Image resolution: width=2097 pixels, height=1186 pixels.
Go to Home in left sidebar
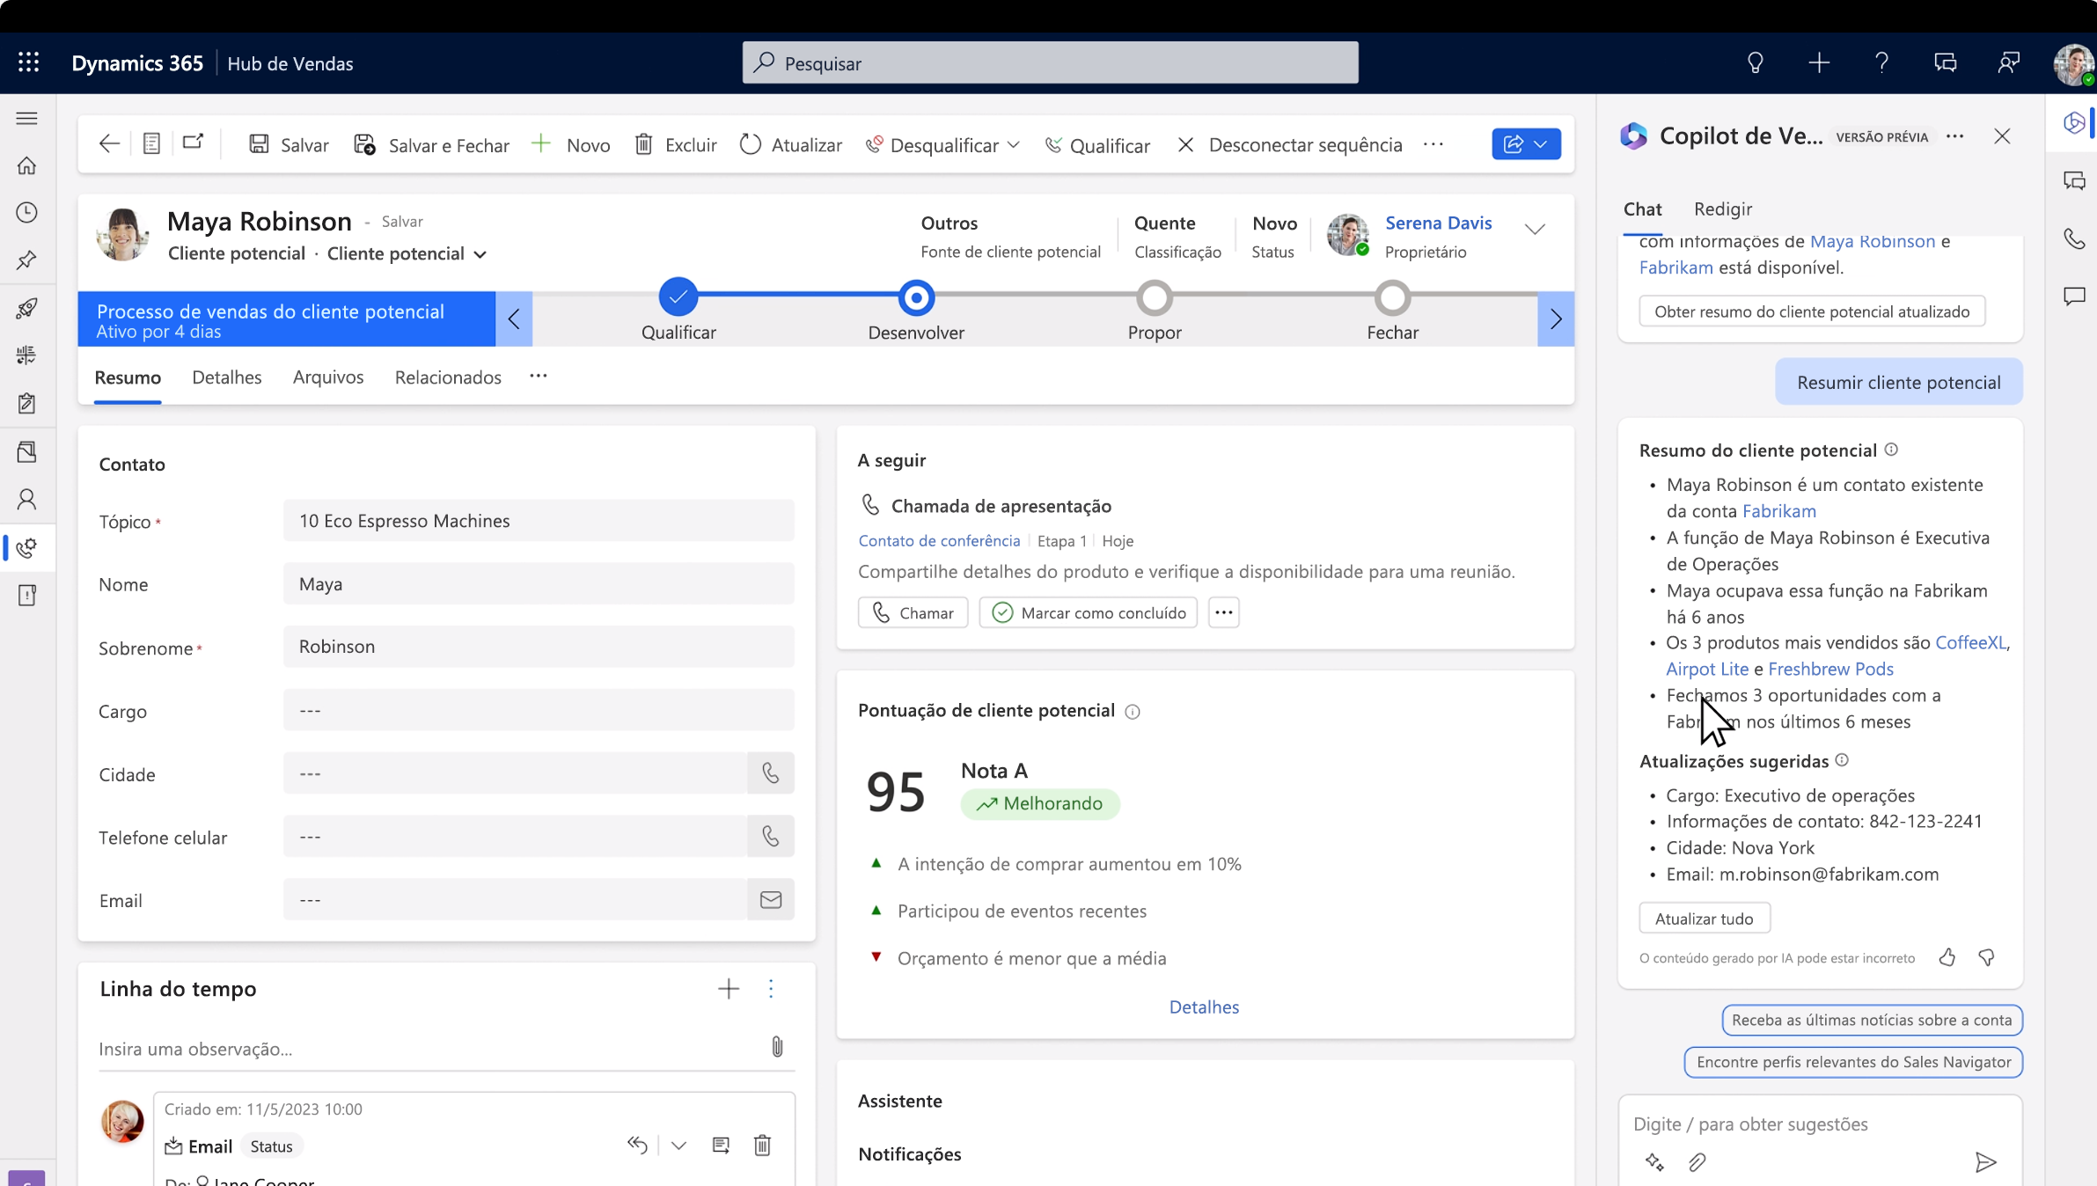tap(27, 165)
